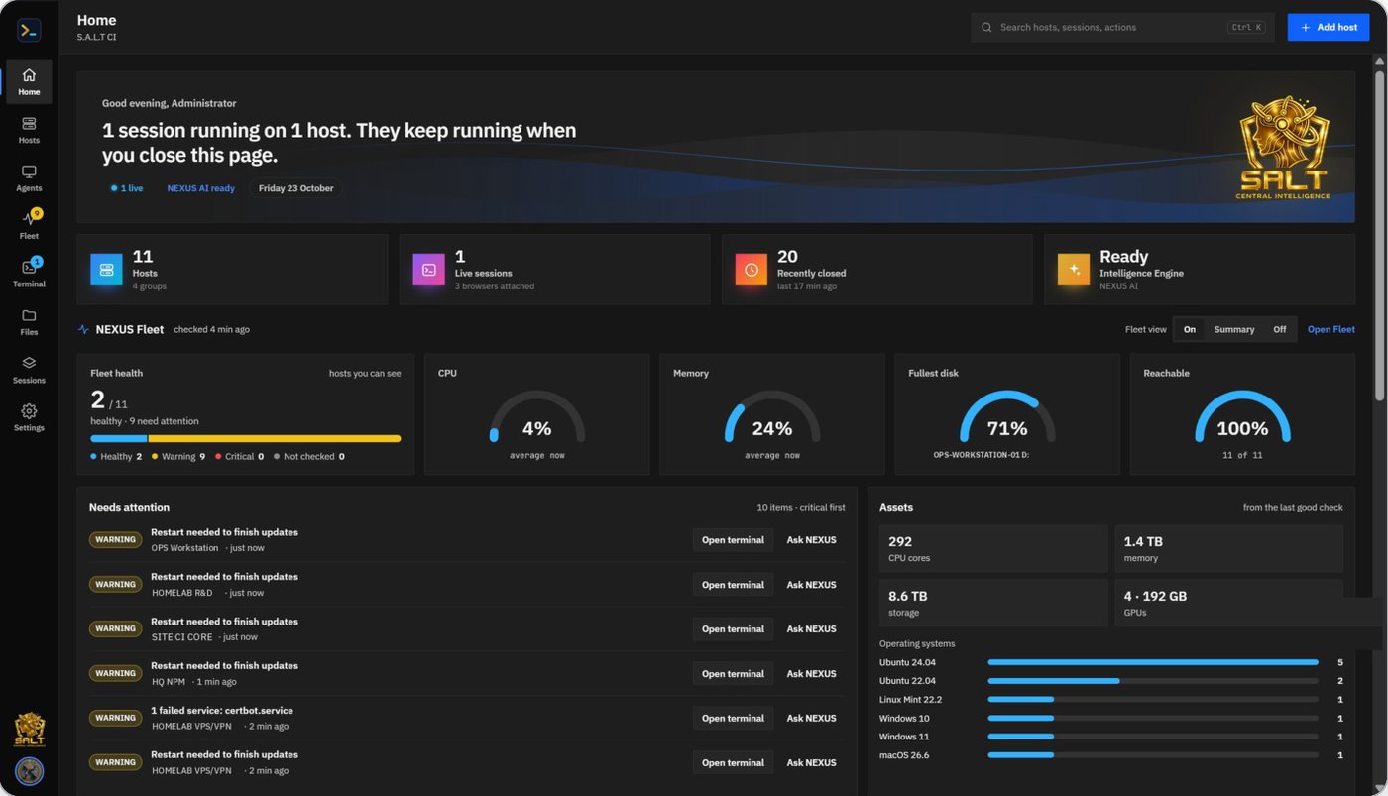Click the 8.6 TB storage asset card
This screenshot has width=1388, height=796.
pos(993,603)
